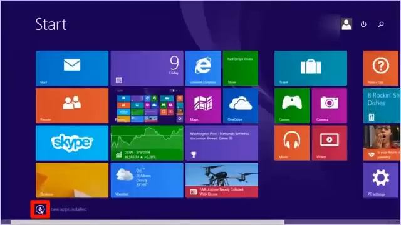Launch the Skype tile
Image resolution: width=401 pixels, height=225 pixels.
72,143
